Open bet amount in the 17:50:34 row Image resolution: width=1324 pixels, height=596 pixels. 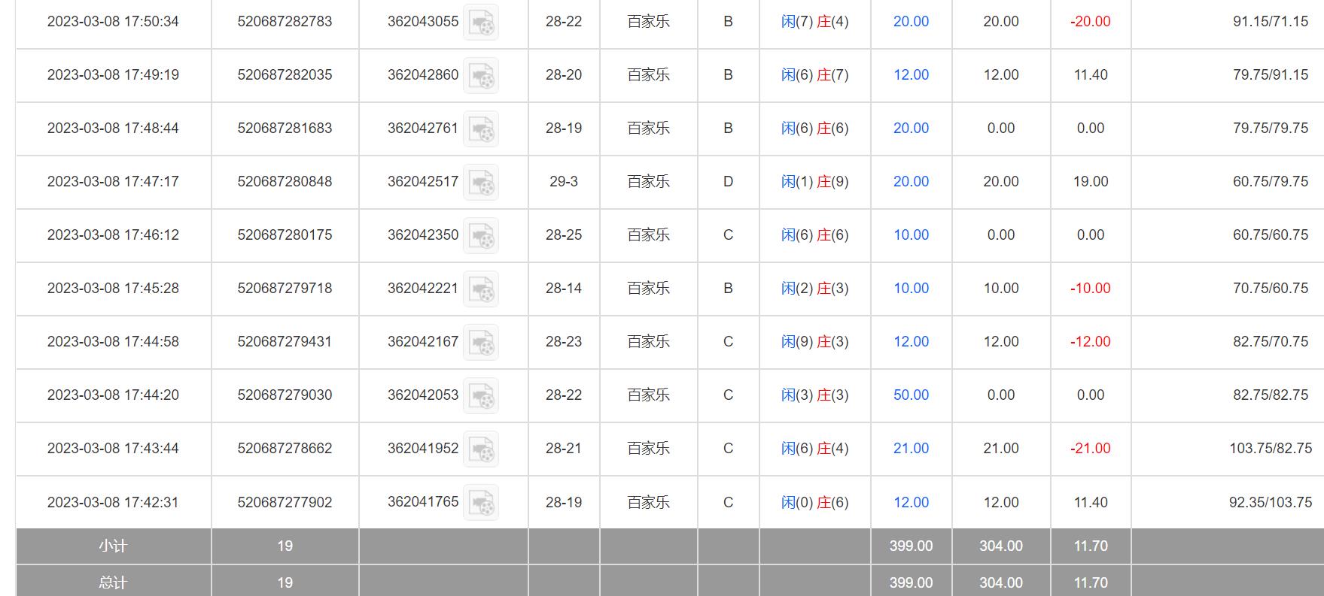(911, 22)
